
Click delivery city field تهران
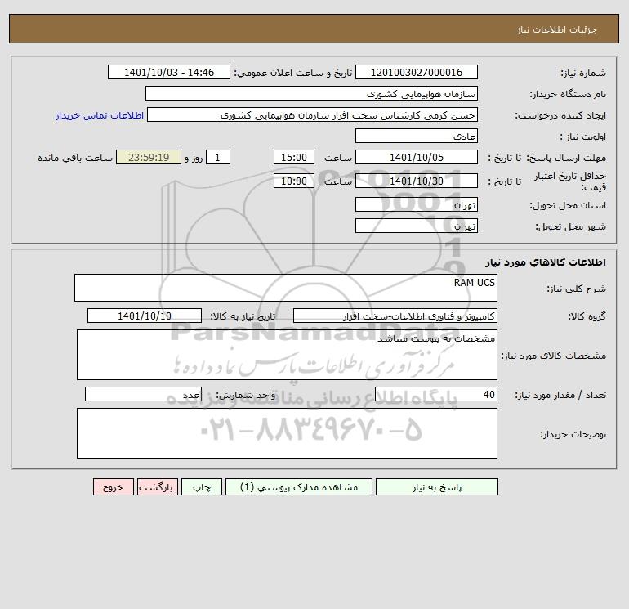click(x=417, y=226)
